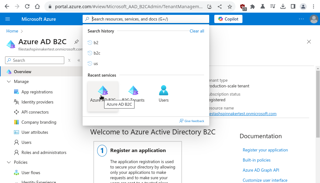
Task: Open the browser home page icon
Action: coord(37,7)
